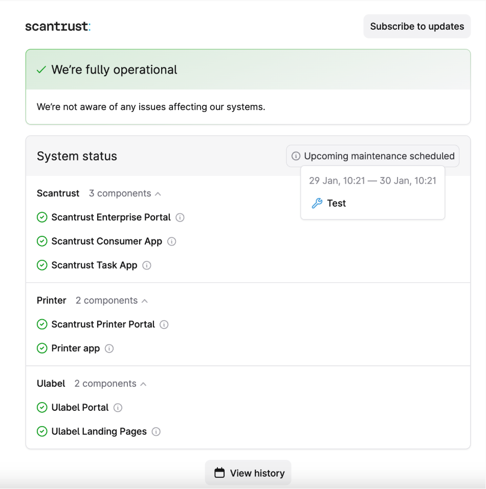Show info for Ulabel Portal
486x489 pixels.
(118, 408)
